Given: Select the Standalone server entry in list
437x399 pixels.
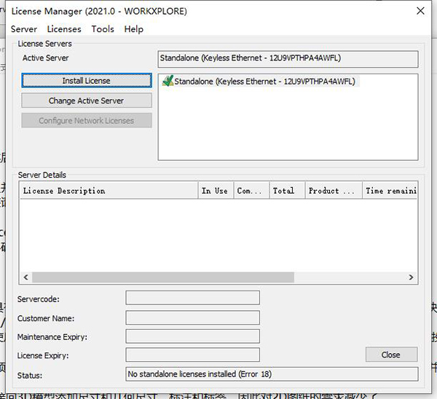Looking at the screenshot, I should coord(260,82).
